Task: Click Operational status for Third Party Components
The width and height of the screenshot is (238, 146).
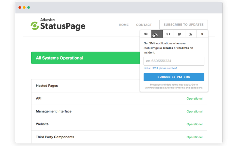Action: click(194, 137)
